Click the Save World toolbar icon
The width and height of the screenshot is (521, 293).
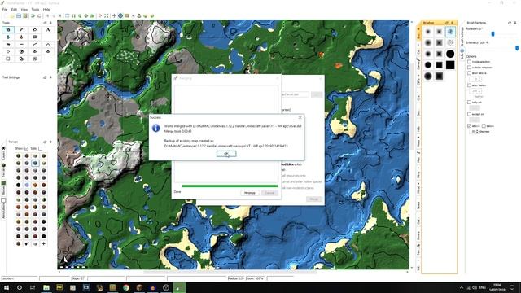tap(19, 15)
